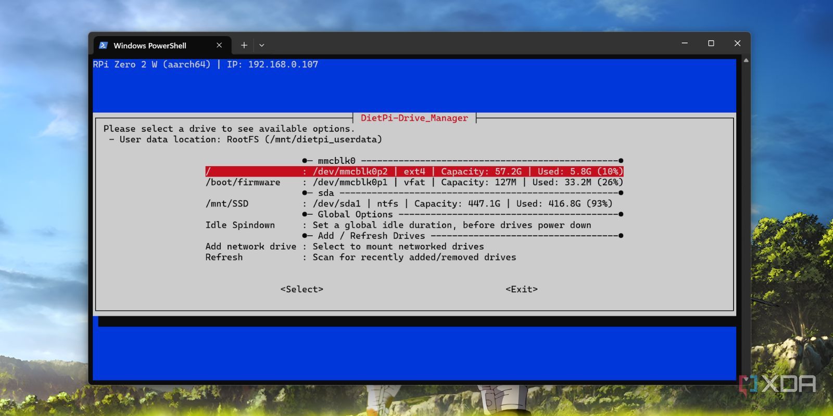Expand the new tab profile dropdown arrow
This screenshot has width=833, height=416.
[262, 45]
